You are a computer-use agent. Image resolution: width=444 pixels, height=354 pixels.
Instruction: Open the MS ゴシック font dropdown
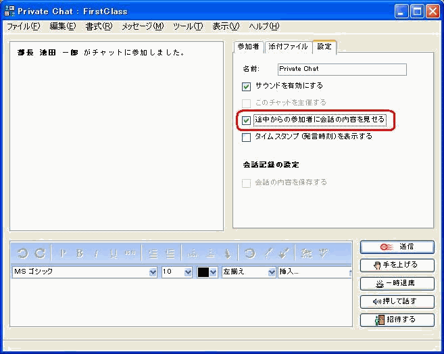click(x=152, y=272)
